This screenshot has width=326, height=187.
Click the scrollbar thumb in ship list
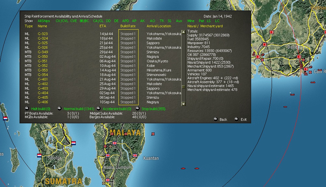click(x=183, y=87)
